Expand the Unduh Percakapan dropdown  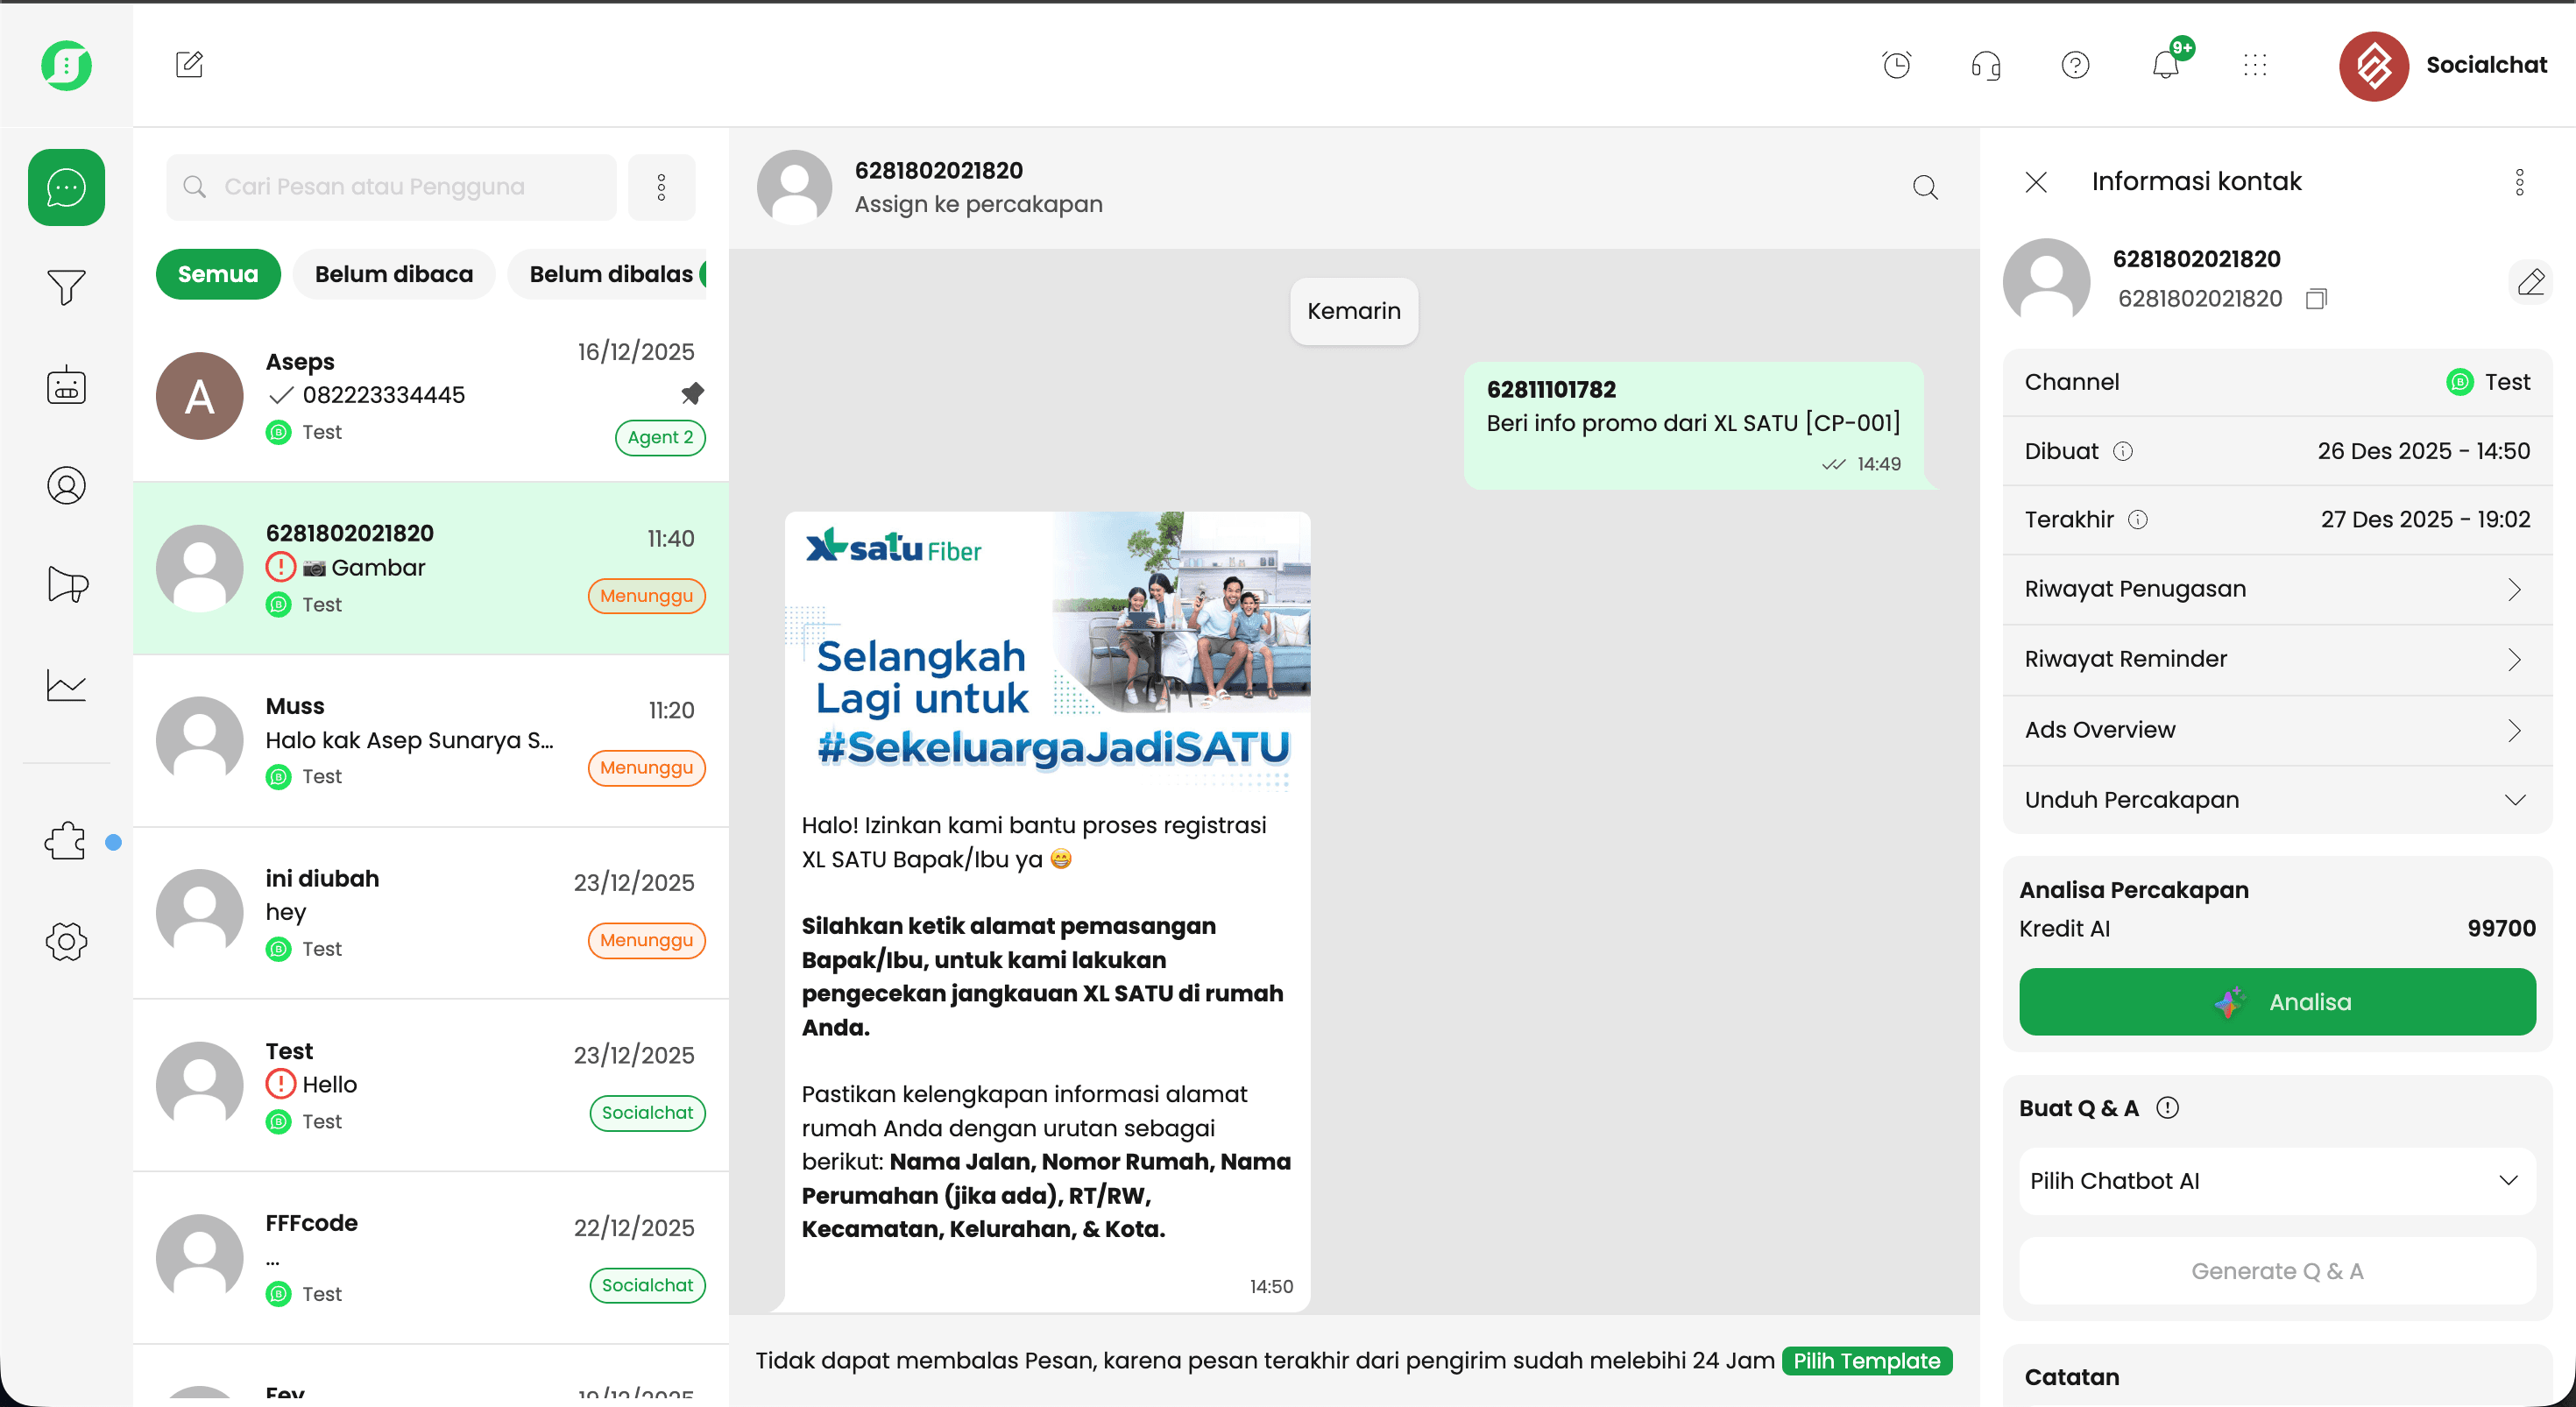(2277, 800)
